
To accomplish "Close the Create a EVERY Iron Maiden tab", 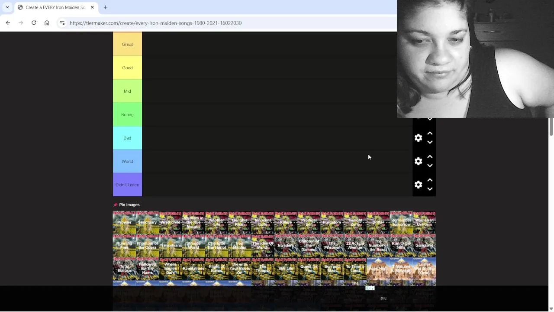I will click(x=92, y=7).
